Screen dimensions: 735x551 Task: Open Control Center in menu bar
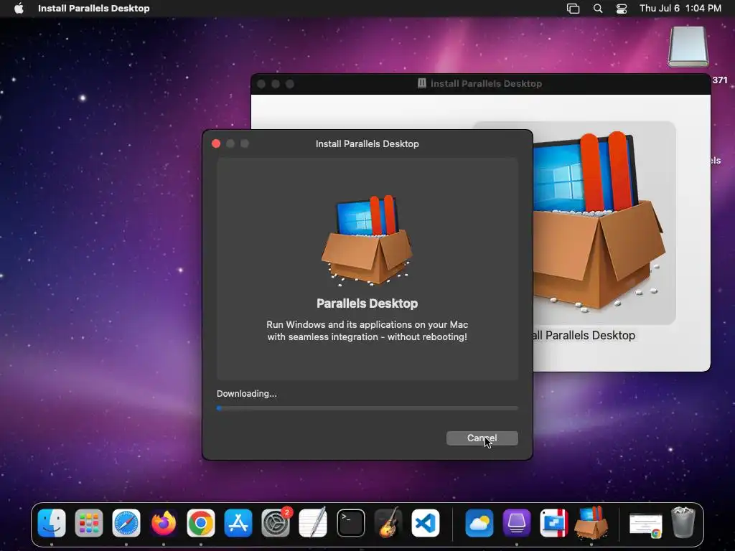[622, 9]
